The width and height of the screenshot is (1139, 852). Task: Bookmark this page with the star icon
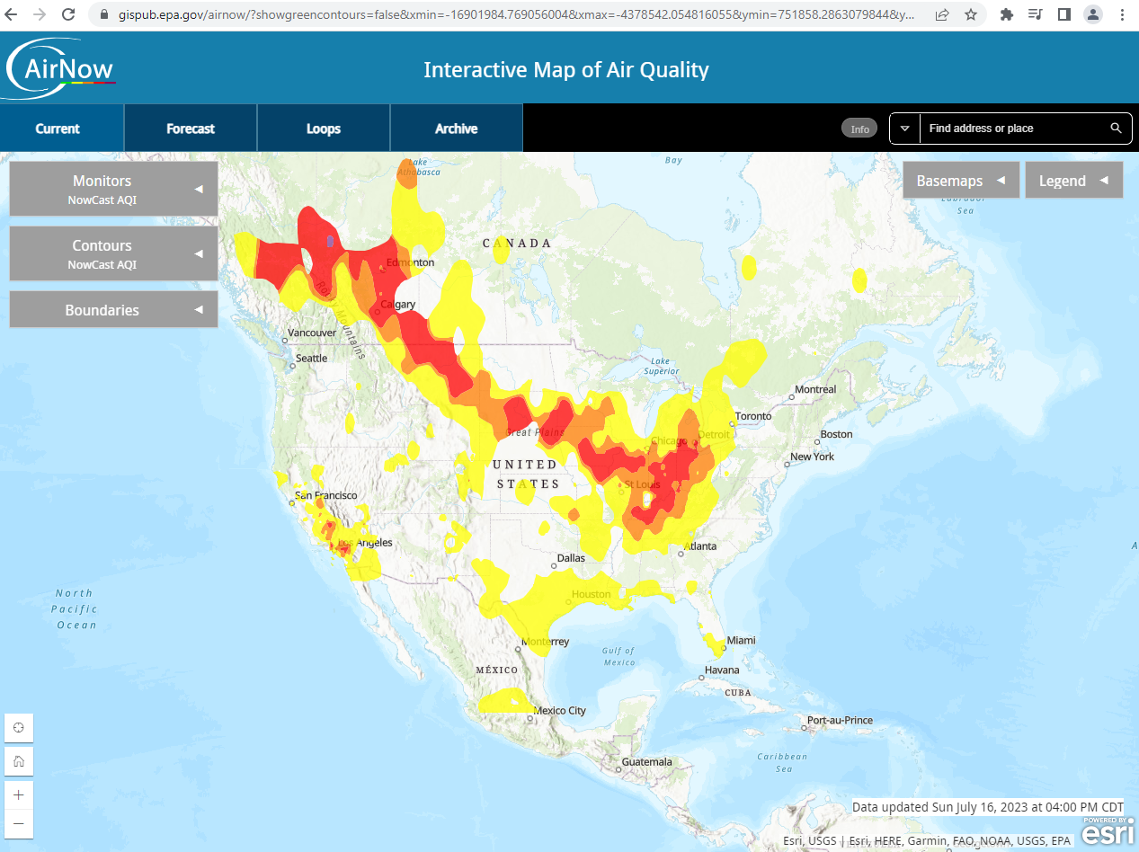coord(971,14)
